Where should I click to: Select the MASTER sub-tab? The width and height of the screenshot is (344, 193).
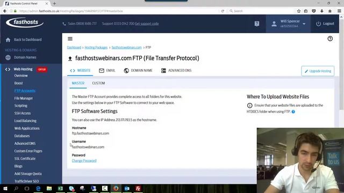(78, 83)
